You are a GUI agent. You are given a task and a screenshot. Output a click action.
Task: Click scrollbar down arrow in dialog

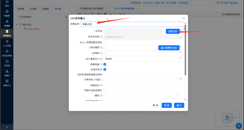[185, 99]
